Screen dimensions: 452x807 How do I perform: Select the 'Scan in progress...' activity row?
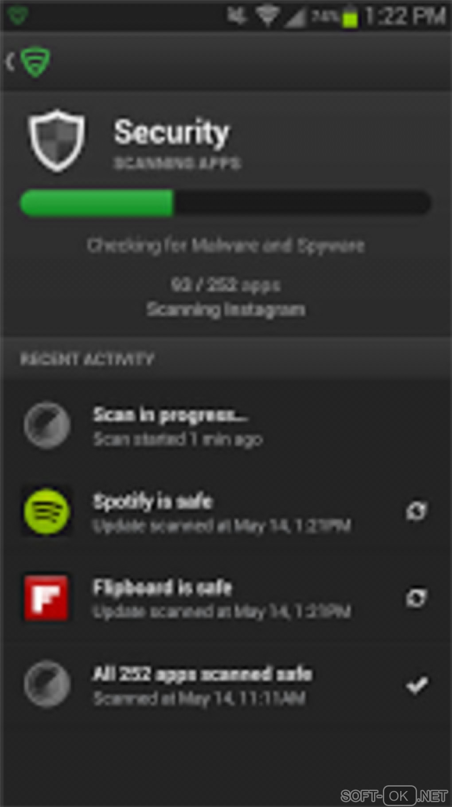pos(226,425)
